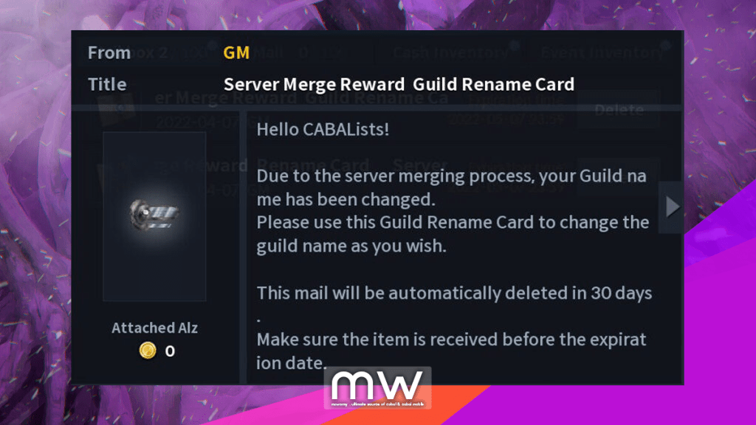Go to the next mail using the right arrow
This screenshot has width=756, height=425.
tap(672, 207)
